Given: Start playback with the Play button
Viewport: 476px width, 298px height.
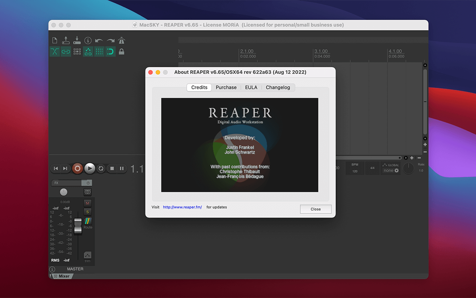Looking at the screenshot, I should coord(90,168).
